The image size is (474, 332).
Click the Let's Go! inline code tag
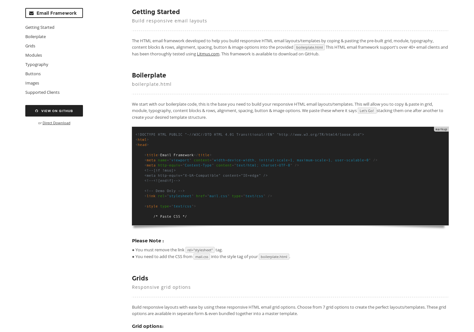coord(367,110)
